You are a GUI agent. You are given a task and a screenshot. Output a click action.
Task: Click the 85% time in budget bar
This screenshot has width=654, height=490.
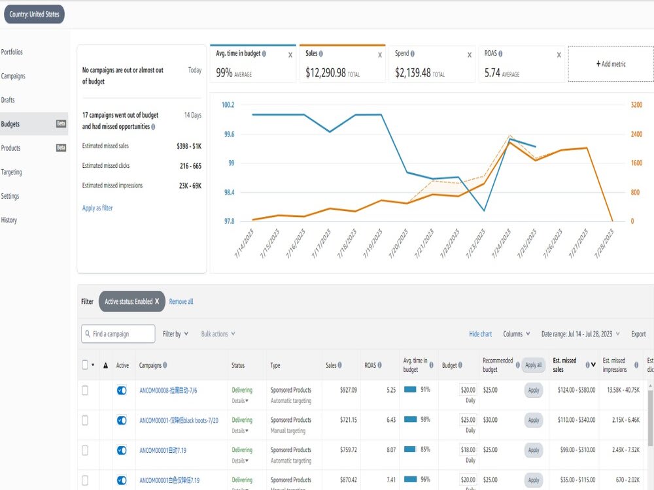pos(410,449)
